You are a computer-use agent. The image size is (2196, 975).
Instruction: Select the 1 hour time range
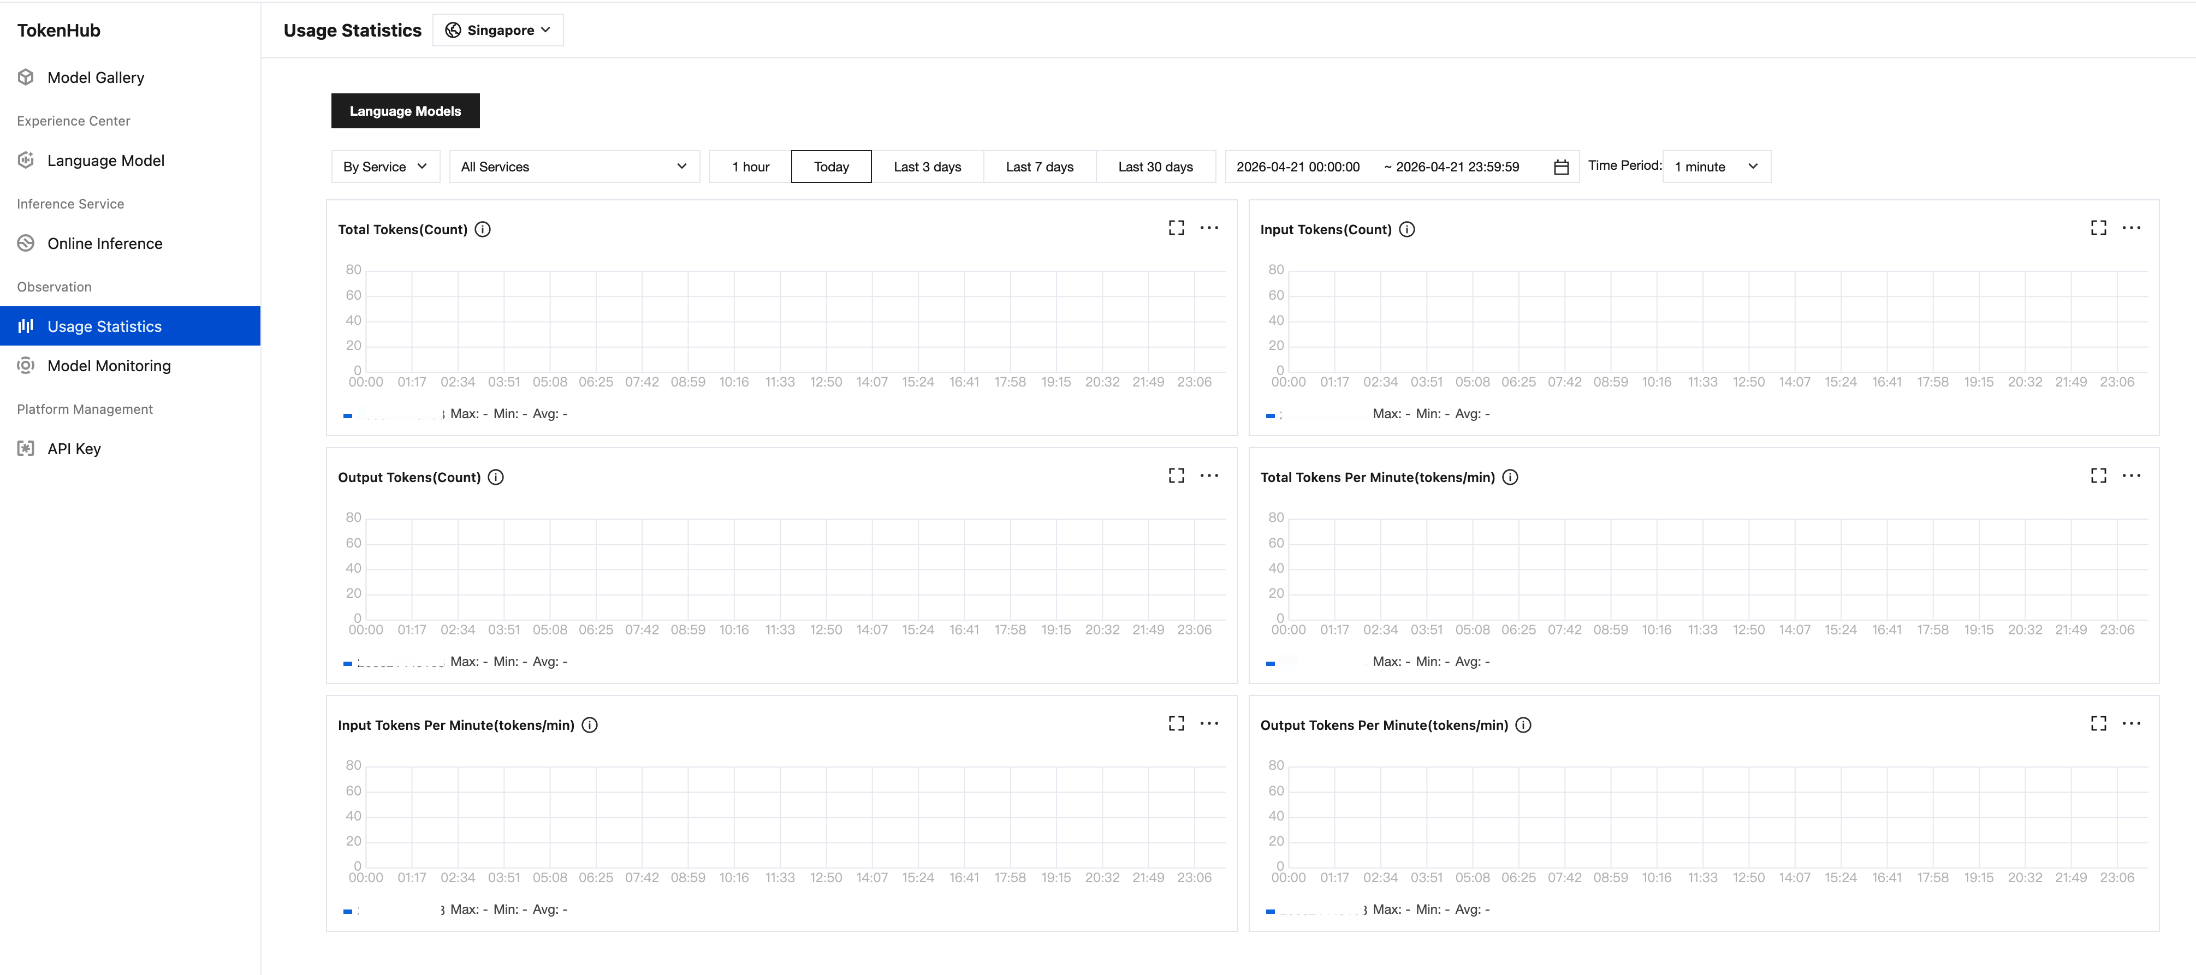(x=750, y=167)
